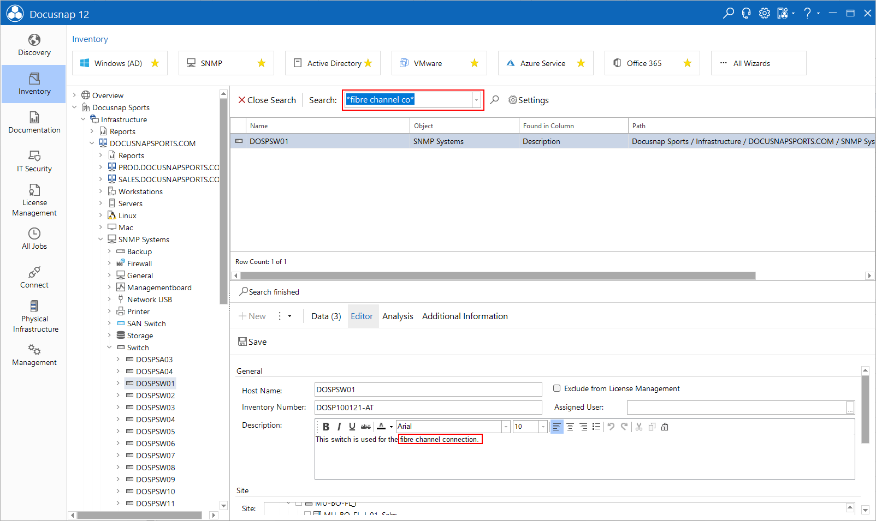Viewport: 876px width, 521px height.
Task: Open the Discovery module in sidebar
Action: pyautogui.click(x=34, y=45)
